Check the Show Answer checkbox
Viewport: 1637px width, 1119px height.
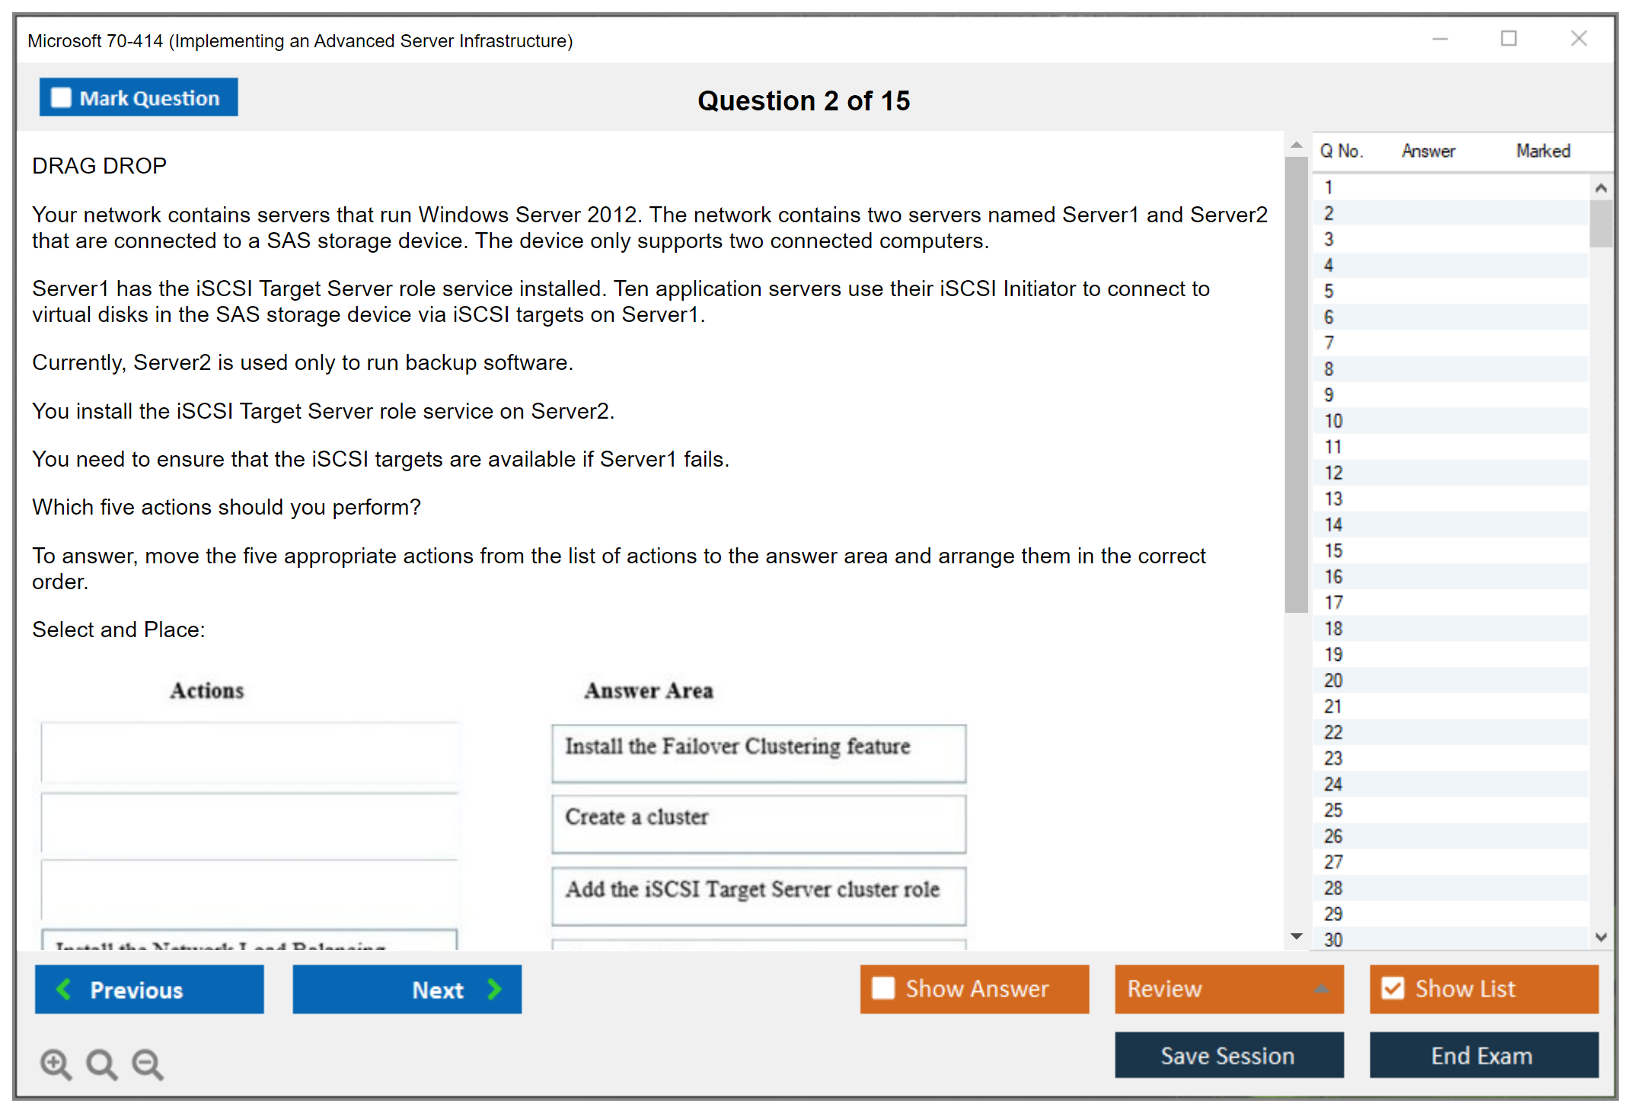click(x=883, y=988)
